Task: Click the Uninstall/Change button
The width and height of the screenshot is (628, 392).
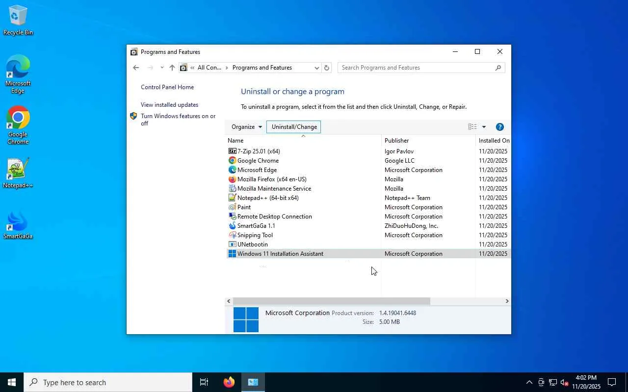Action: (293, 127)
